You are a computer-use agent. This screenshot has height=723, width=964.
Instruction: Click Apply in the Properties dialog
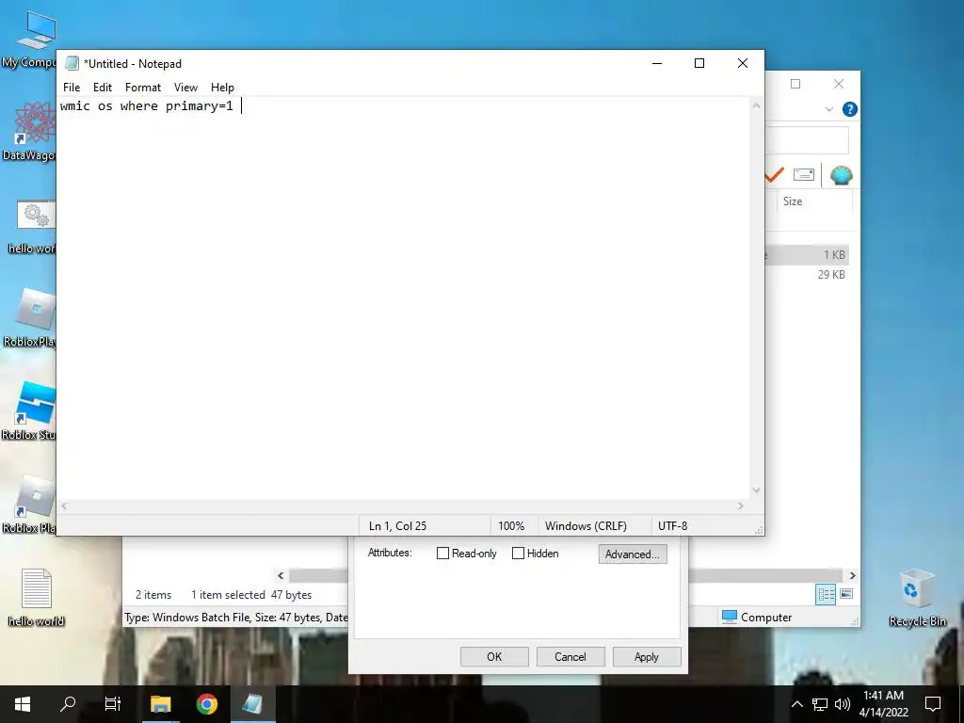647,656
